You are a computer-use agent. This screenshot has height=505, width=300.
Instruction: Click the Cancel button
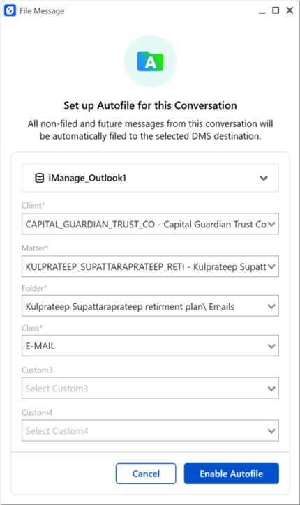[146, 474]
